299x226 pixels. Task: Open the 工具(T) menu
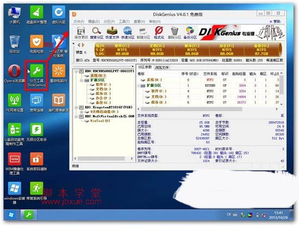(124, 21)
